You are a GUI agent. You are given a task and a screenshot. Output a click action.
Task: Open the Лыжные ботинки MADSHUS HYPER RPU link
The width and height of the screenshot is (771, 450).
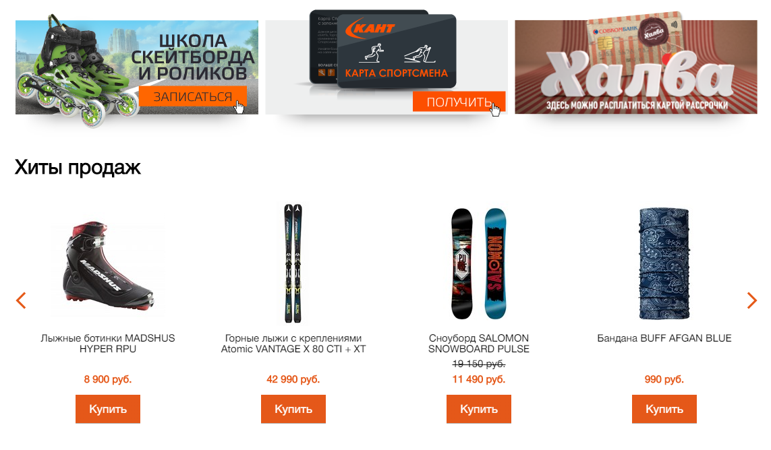pyautogui.click(x=108, y=344)
